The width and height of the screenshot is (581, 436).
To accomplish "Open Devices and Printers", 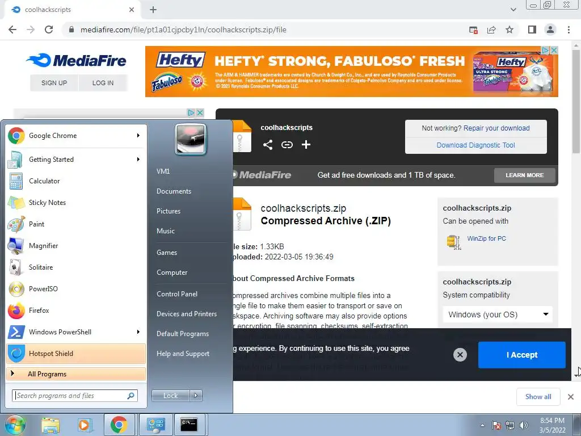I will pos(187,313).
